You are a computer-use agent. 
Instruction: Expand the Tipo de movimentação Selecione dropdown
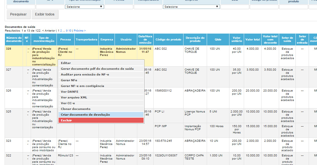84,7
